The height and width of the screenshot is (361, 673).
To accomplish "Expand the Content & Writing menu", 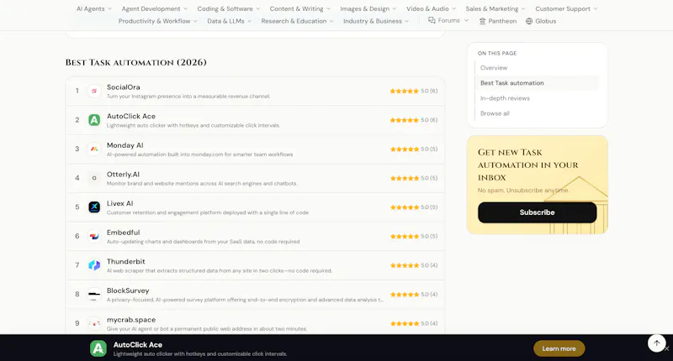I will pyautogui.click(x=300, y=8).
